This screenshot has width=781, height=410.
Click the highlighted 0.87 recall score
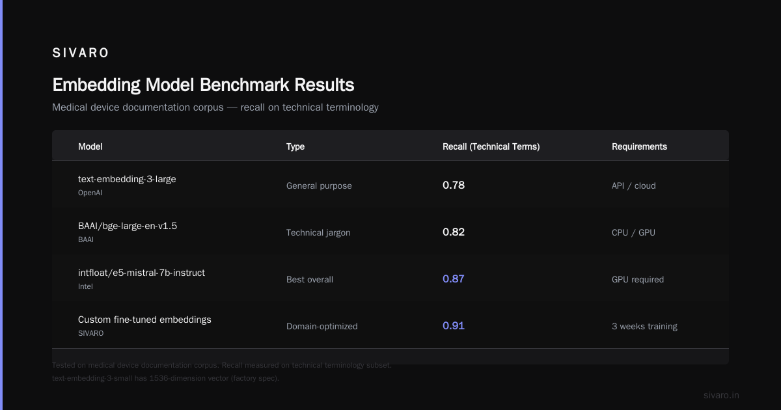(x=454, y=279)
